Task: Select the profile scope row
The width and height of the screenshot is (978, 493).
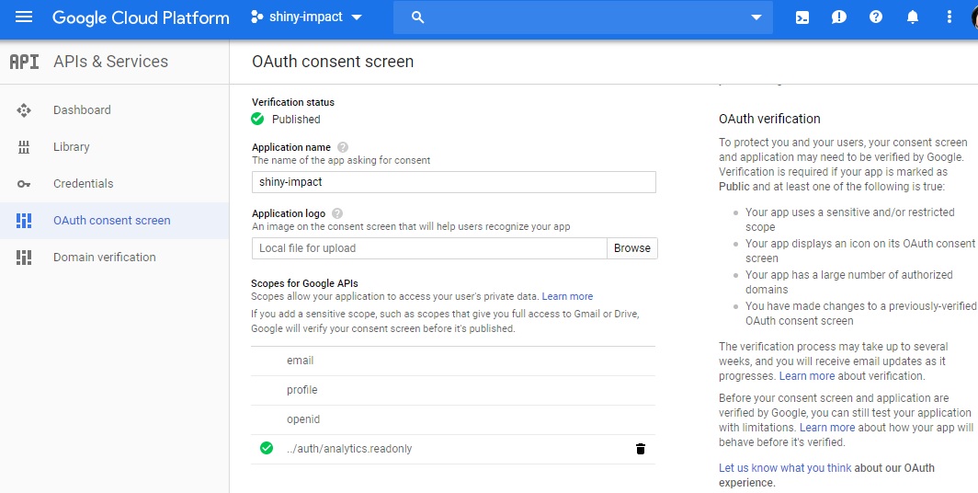Action: coord(453,390)
